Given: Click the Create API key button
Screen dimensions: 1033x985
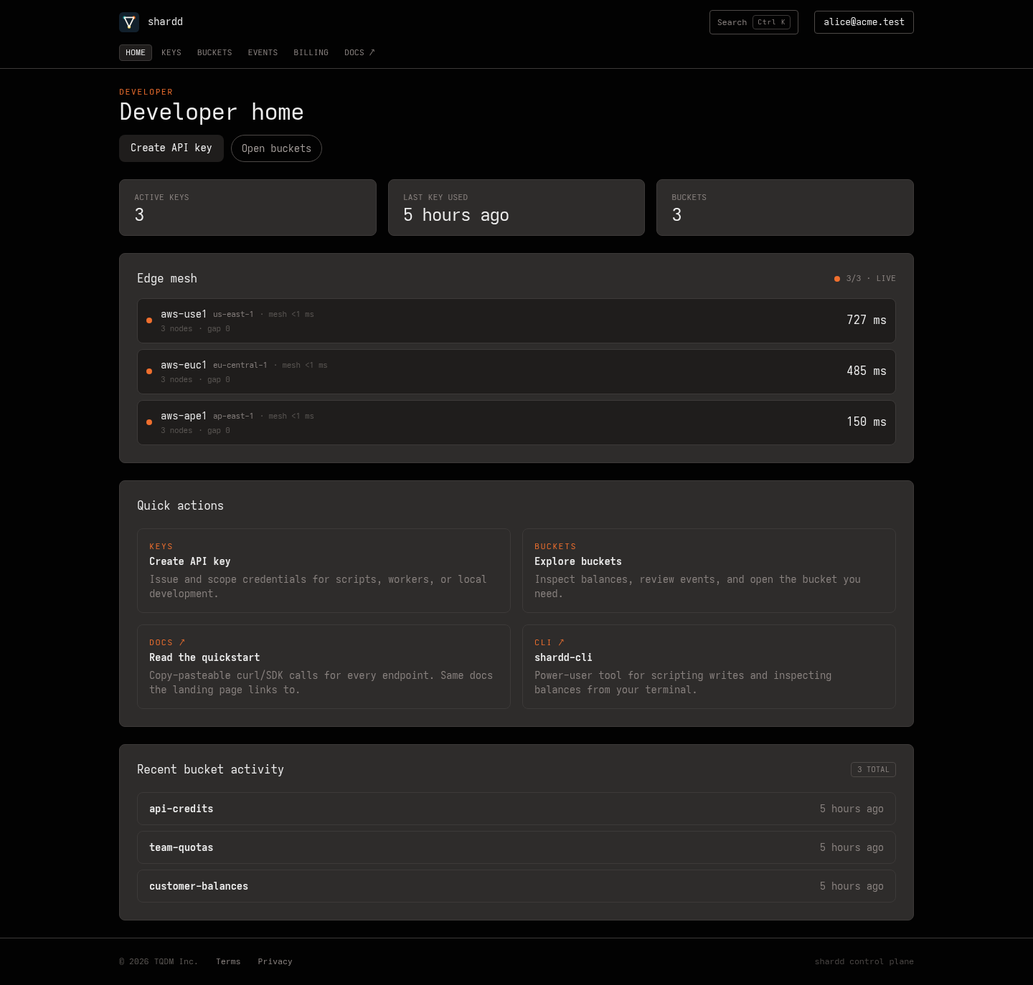Looking at the screenshot, I should click(x=171, y=148).
